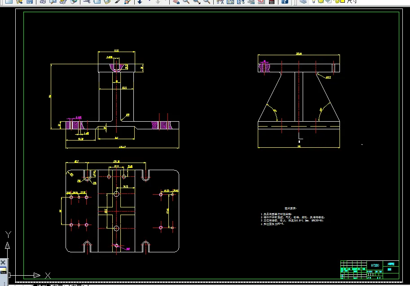Click the palette properties icon below the X
Viewport: 410px width, 286px height.
pos(3,270)
